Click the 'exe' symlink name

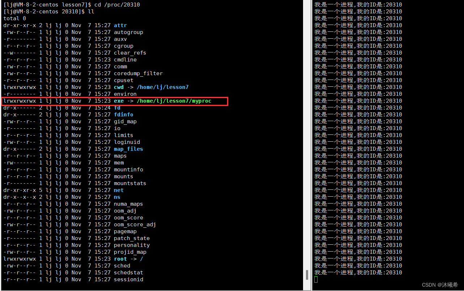click(x=119, y=101)
